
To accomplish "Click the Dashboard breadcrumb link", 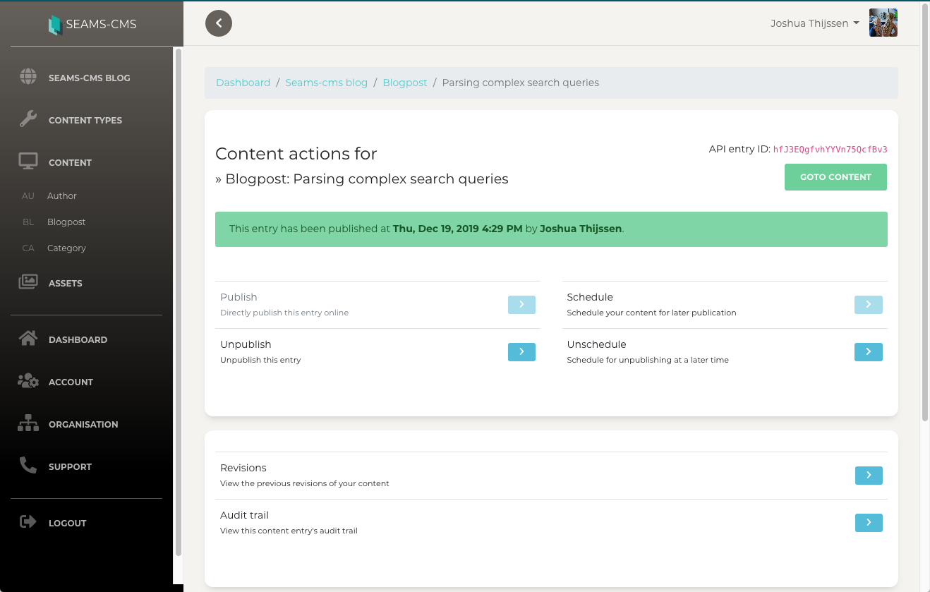I will pyautogui.click(x=243, y=83).
